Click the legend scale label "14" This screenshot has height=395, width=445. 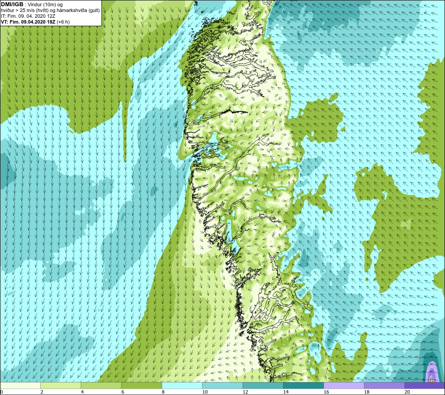click(x=286, y=392)
